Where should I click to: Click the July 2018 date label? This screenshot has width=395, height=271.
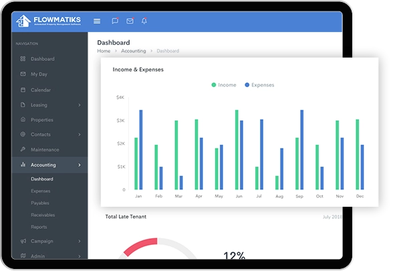(x=332, y=217)
